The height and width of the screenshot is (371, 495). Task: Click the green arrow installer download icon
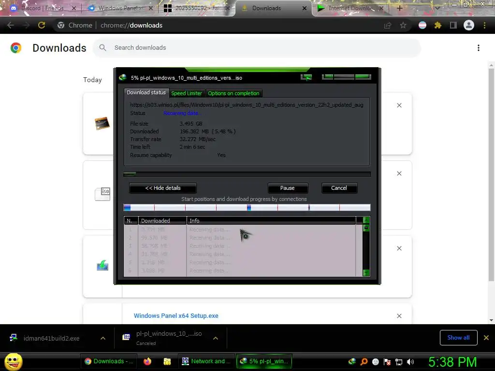coord(102,265)
